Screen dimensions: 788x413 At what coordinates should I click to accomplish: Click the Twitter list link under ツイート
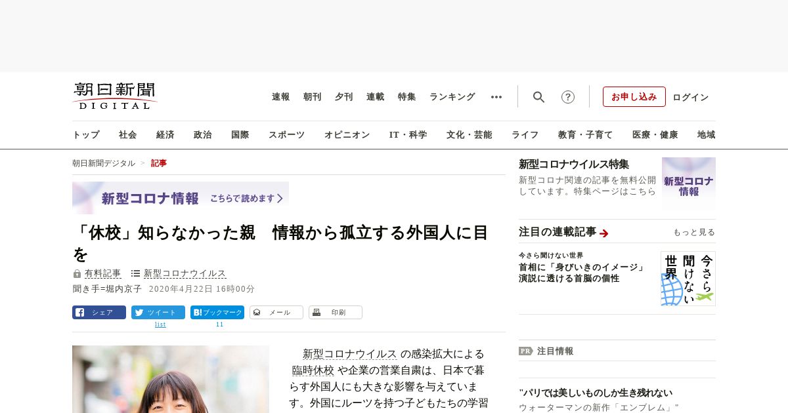pos(160,324)
